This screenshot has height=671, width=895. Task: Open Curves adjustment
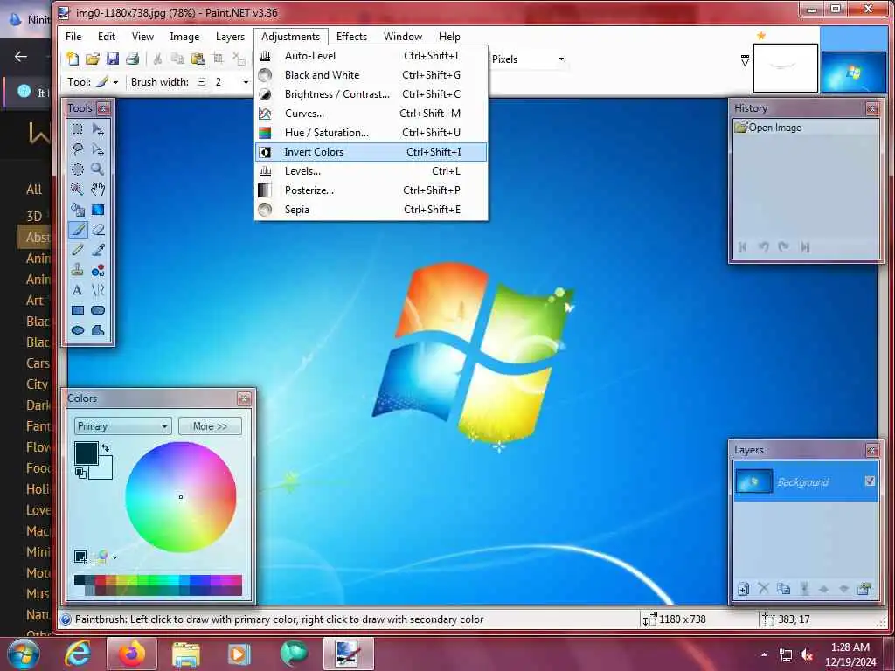371,114
